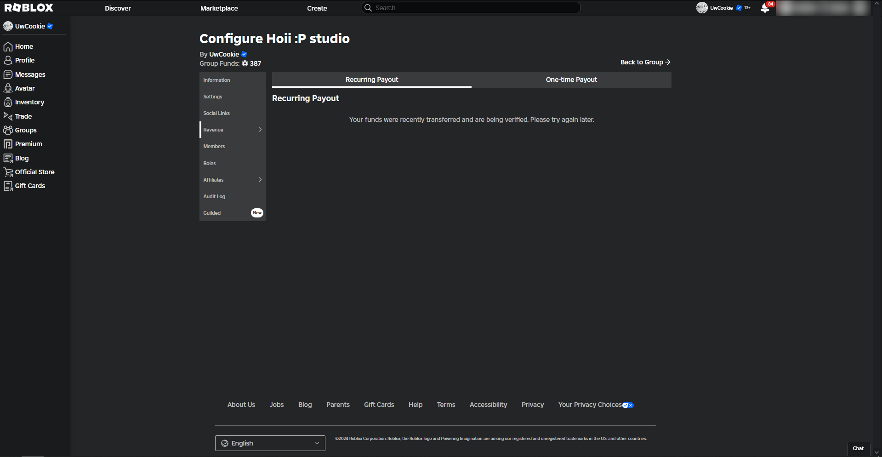Click the Roblox logo

coord(29,8)
